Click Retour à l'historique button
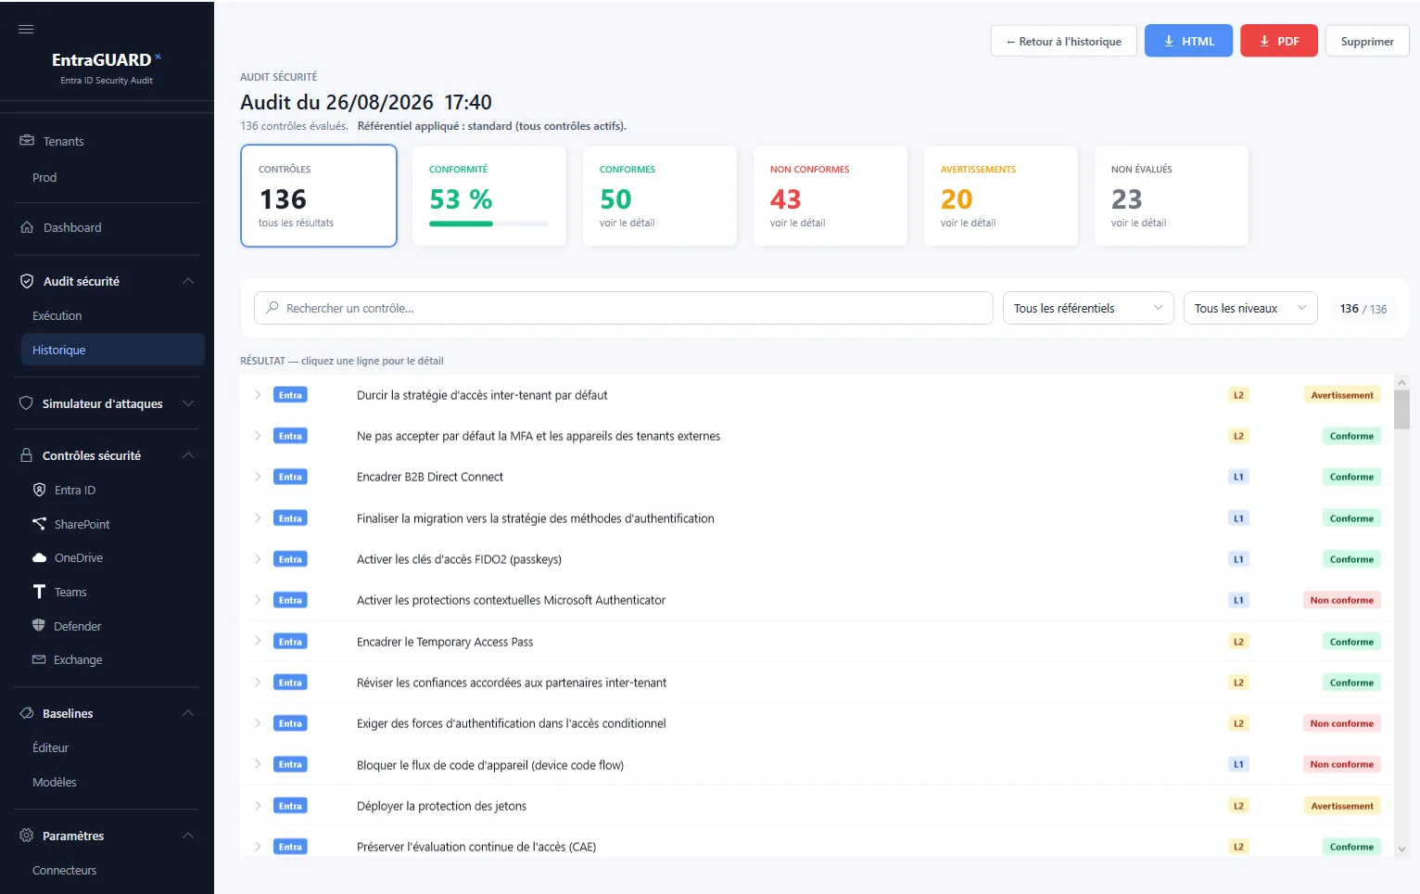1420x894 pixels. [1063, 41]
